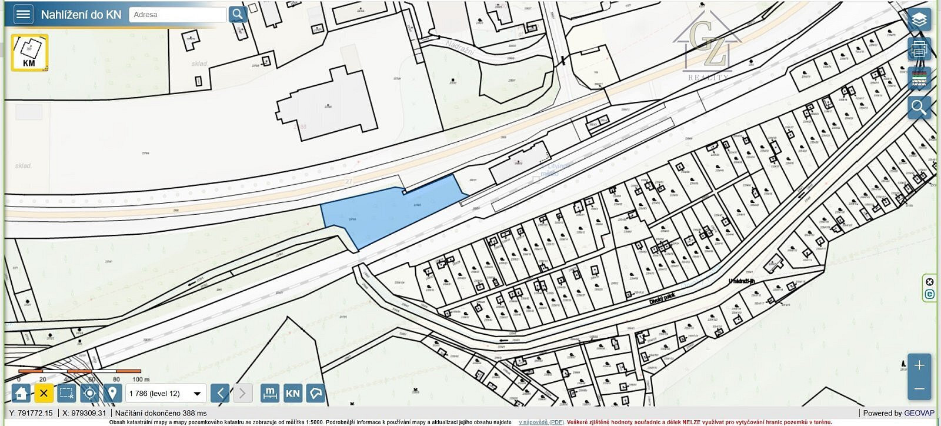Go forward to next map view
The image size is (941, 426).
(242, 393)
